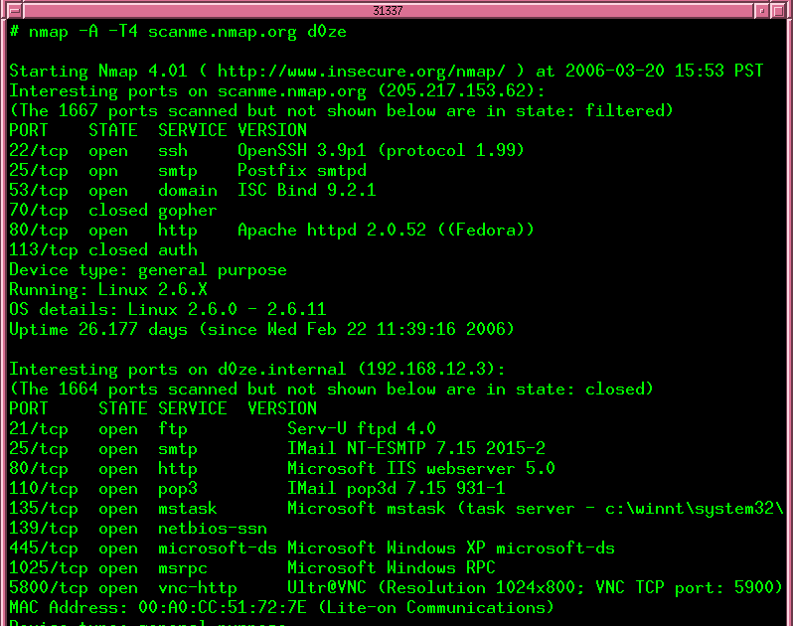Click the 'auth' service name
The image size is (793, 626).
click(x=178, y=250)
